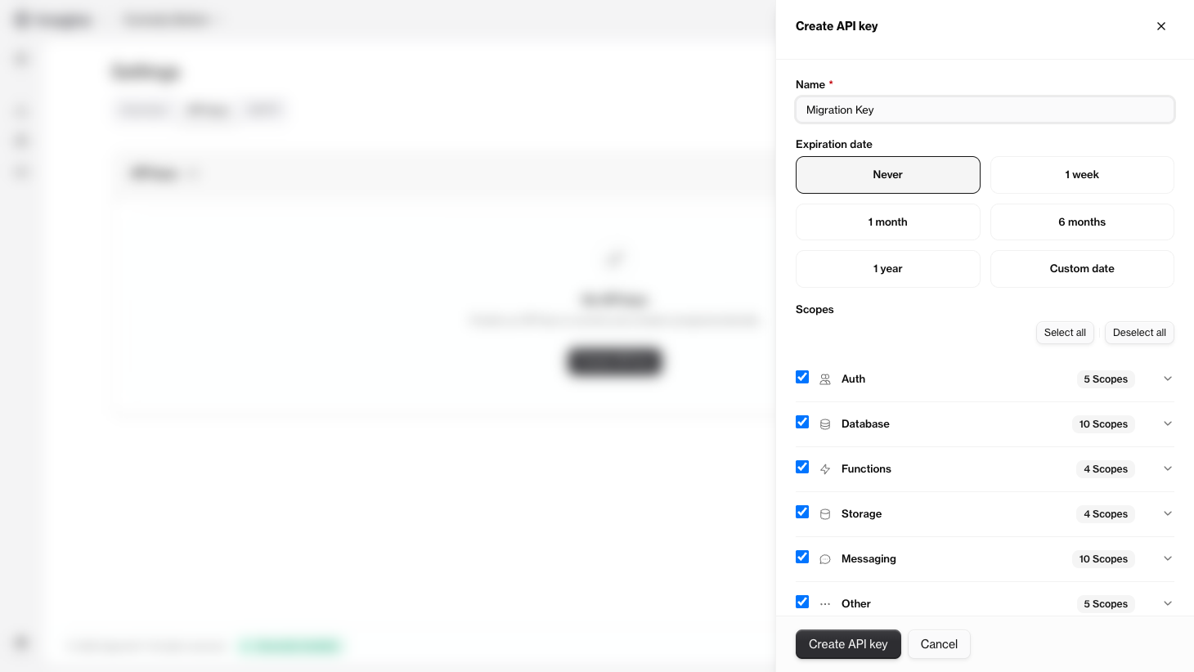Expand the Database scopes list

[x=1168, y=423]
